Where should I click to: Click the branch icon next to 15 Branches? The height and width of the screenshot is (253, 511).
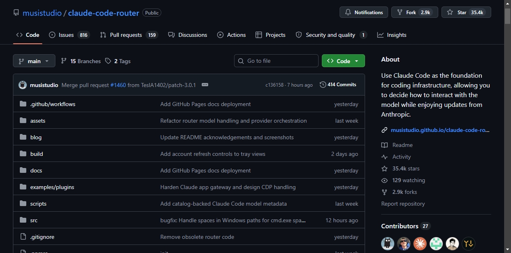[x=64, y=61]
